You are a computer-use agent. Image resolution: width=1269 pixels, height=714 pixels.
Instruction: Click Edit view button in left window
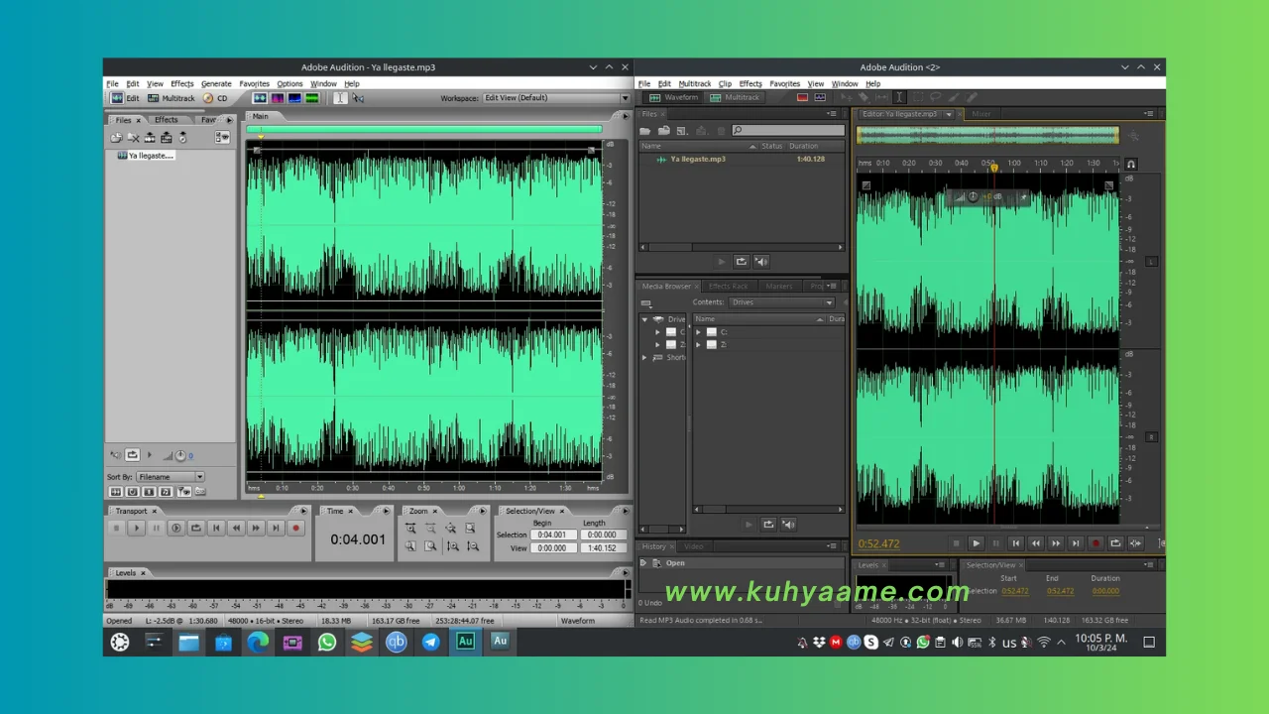coord(126,98)
